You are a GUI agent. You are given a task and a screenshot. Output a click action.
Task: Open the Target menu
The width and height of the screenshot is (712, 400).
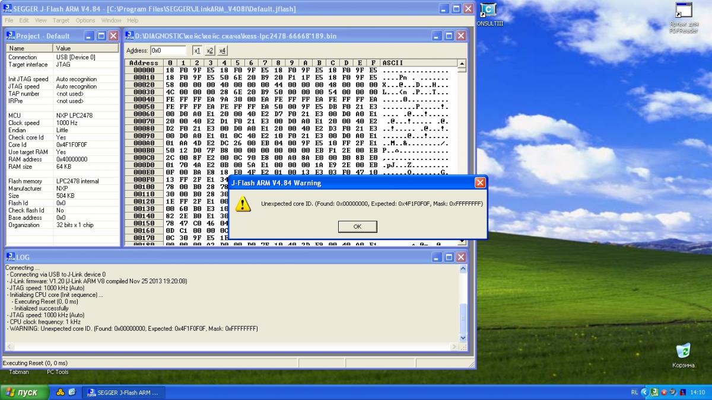click(61, 20)
